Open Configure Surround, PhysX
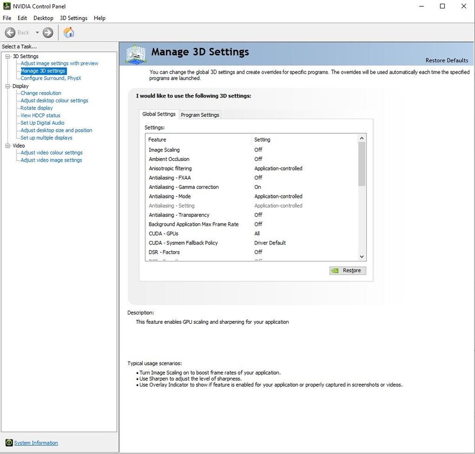475x454 pixels. 51,78
